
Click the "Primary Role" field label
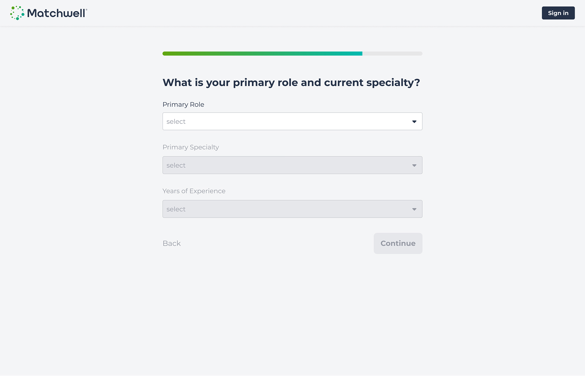[x=183, y=104]
